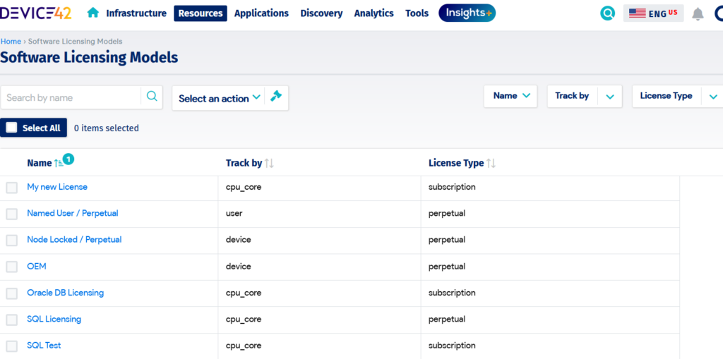This screenshot has width=723, height=359.
Task: Click the Insights+ button
Action: pyautogui.click(x=467, y=13)
